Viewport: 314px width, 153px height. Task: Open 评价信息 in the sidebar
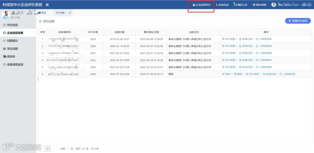click(18, 25)
